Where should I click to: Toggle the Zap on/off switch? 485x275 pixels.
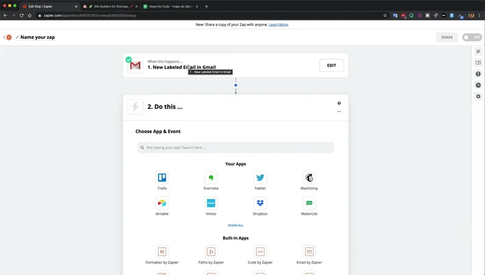point(472,37)
